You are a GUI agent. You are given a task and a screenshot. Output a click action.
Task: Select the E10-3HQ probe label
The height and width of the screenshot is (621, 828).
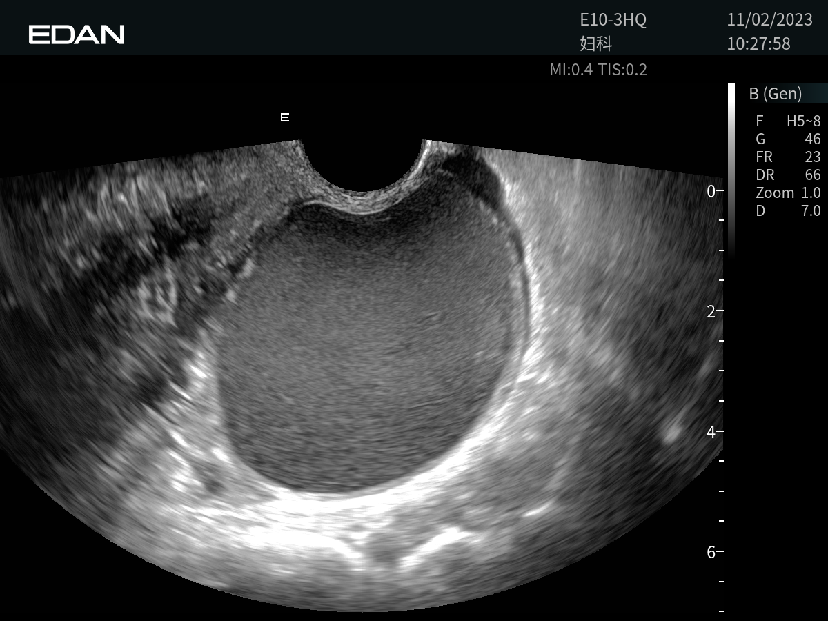613,21
